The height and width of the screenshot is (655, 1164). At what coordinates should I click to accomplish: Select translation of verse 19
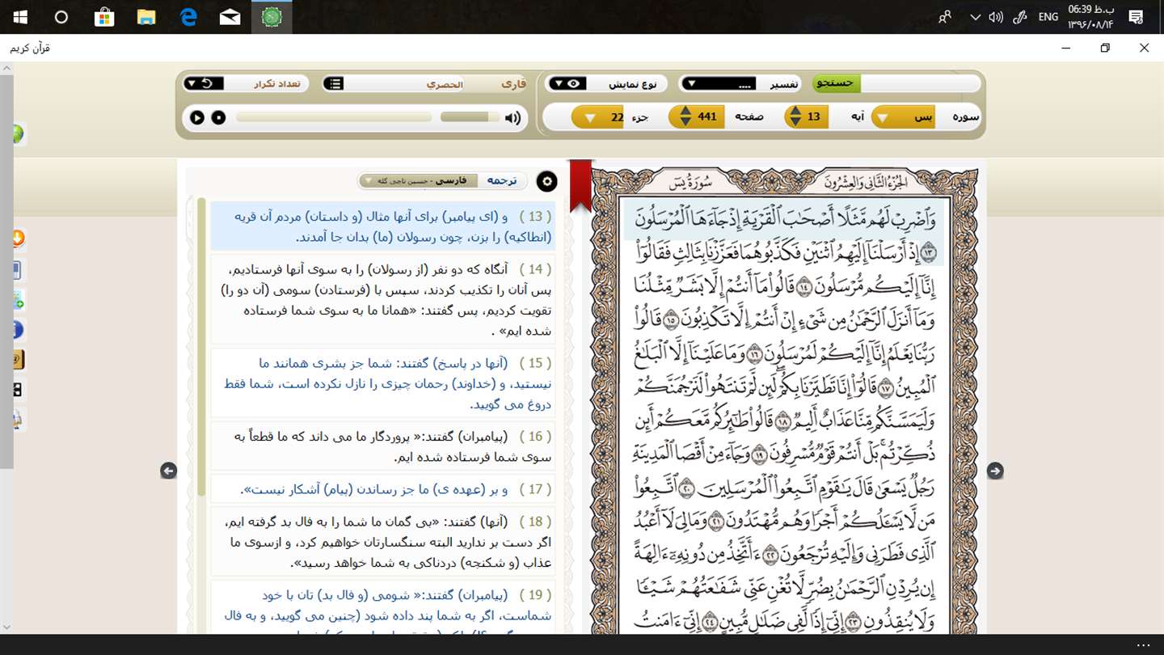pos(383,606)
